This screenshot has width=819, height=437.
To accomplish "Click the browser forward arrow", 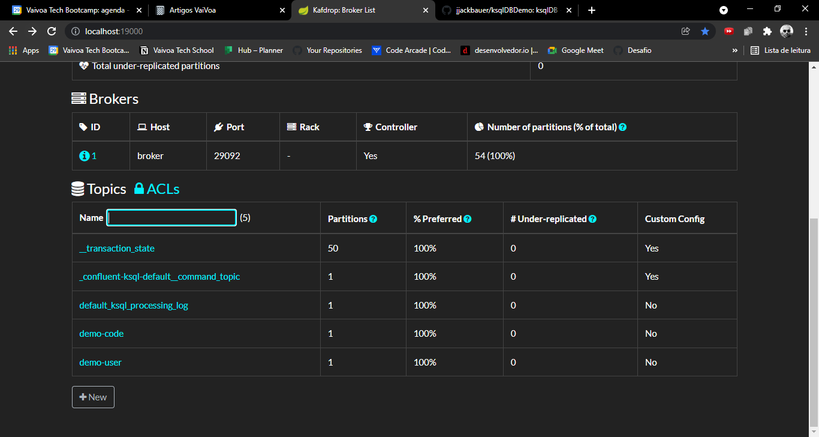I will tap(32, 31).
